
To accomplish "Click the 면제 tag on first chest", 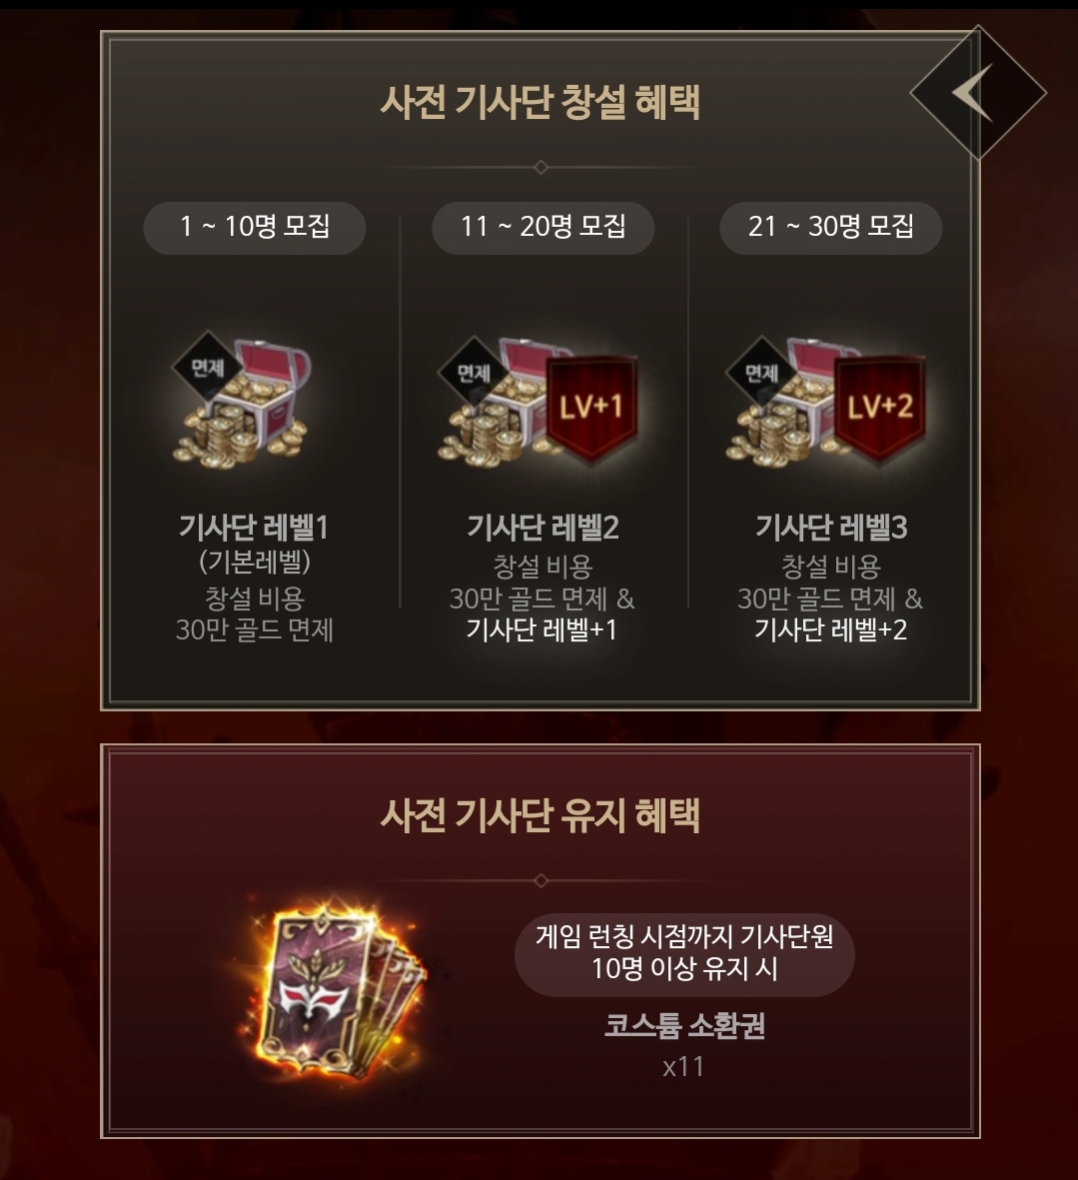I will click(x=208, y=368).
